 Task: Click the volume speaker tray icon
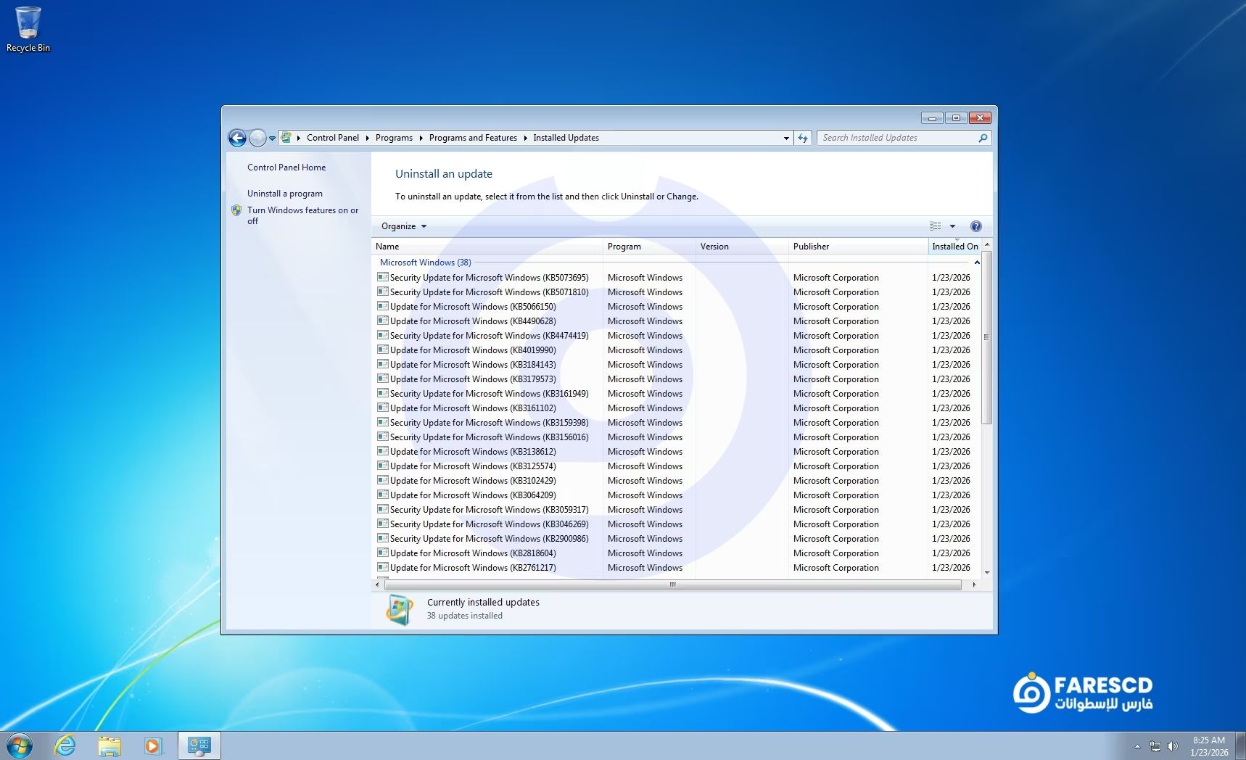click(x=1172, y=746)
